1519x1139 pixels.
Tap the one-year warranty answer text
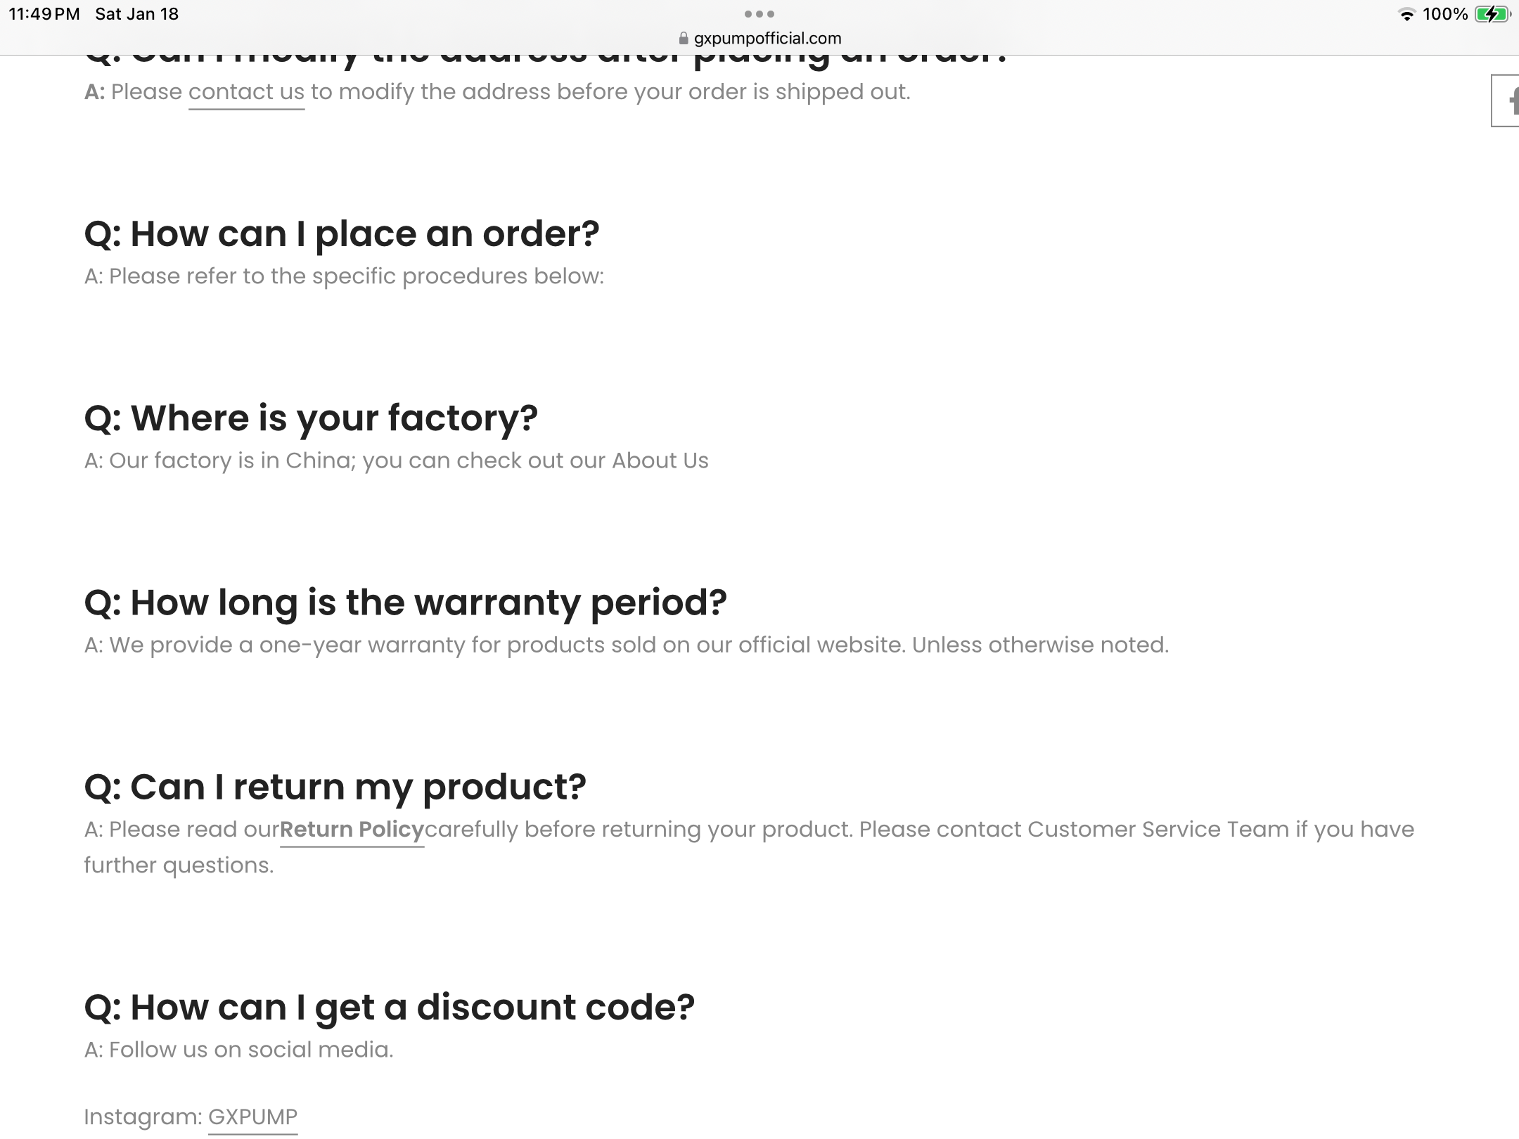tap(626, 645)
